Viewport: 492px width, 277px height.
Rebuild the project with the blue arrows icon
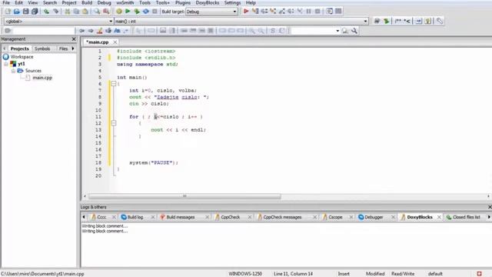coord(146,12)
